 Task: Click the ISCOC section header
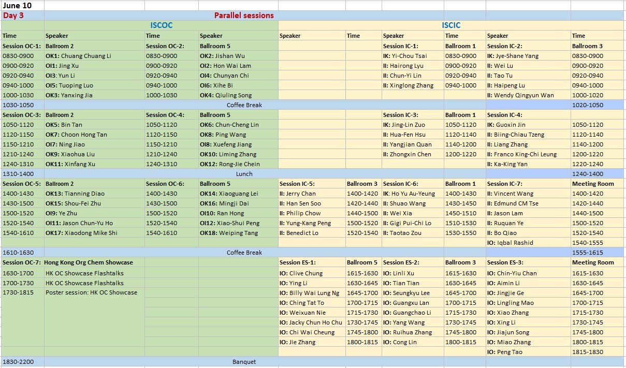coord(162,25)
